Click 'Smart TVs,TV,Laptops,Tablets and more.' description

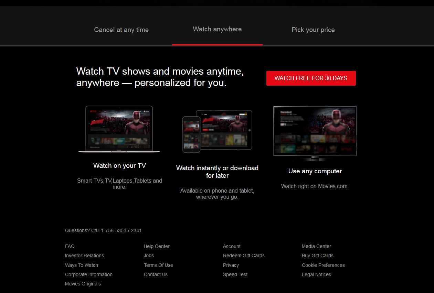(119, 184)
